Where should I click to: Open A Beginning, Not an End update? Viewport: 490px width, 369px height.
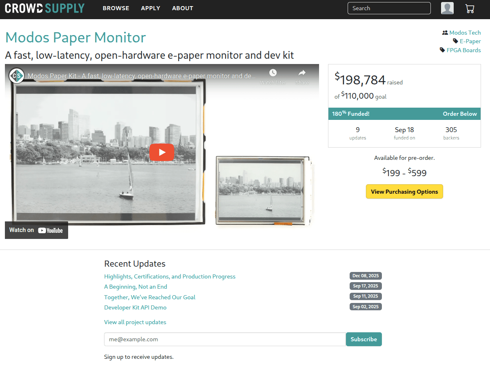(135, 287)
